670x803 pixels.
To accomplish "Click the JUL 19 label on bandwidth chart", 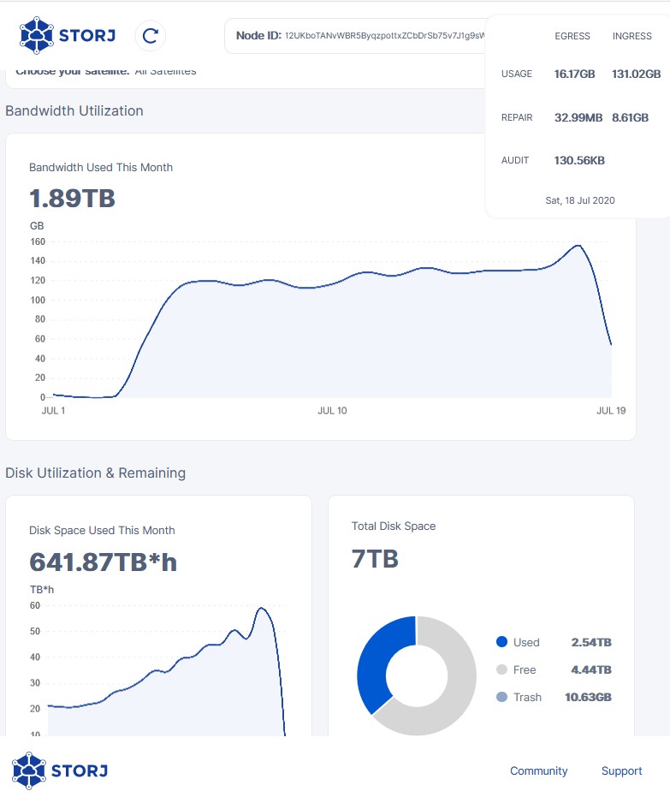I will point(610,411).
